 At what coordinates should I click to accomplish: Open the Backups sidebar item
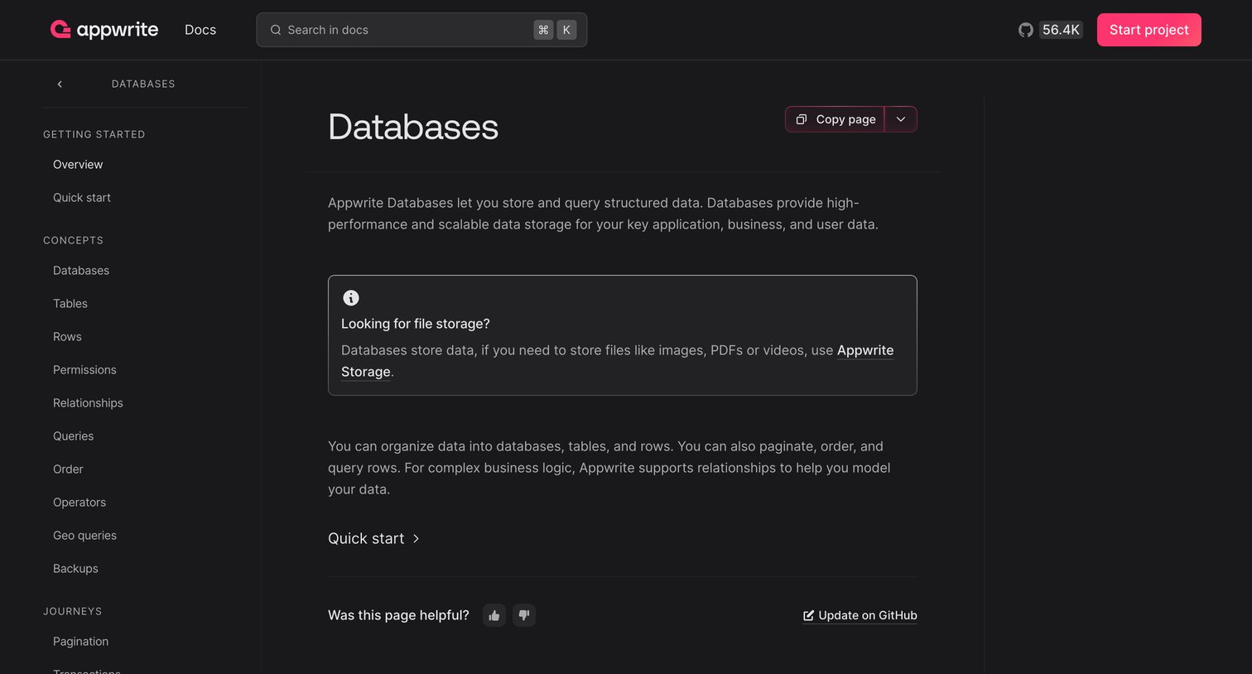point(75,568)
